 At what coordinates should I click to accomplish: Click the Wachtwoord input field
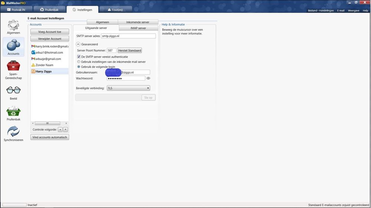click(x=126, y=78)
